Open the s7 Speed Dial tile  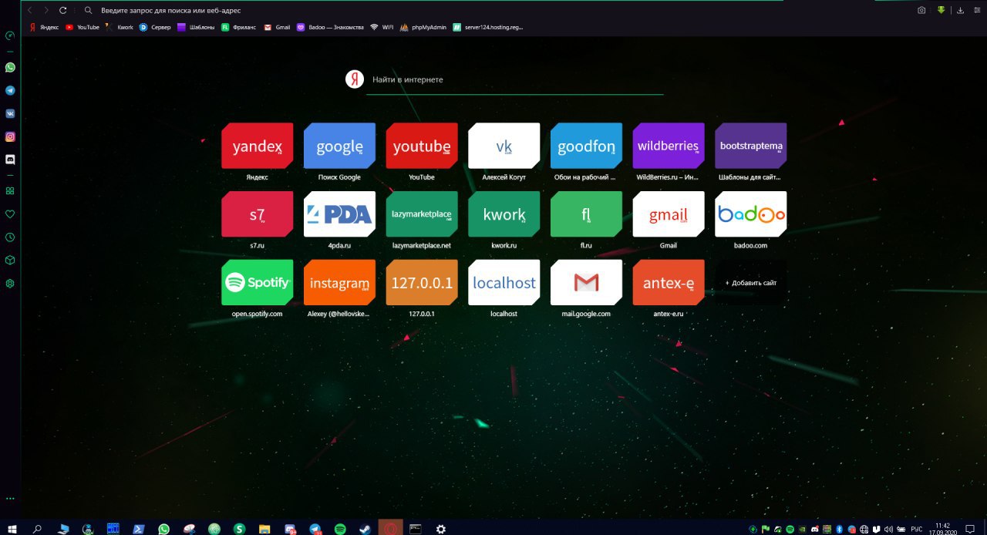click(x=257, y=214)
